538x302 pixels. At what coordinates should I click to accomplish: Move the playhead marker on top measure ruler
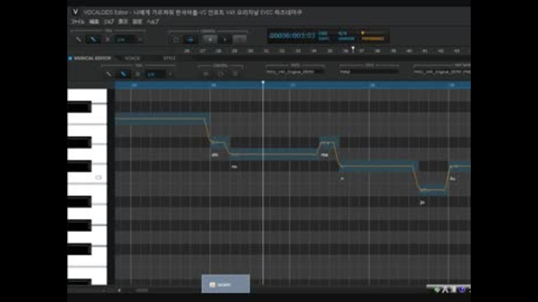[x=353, y=49]
